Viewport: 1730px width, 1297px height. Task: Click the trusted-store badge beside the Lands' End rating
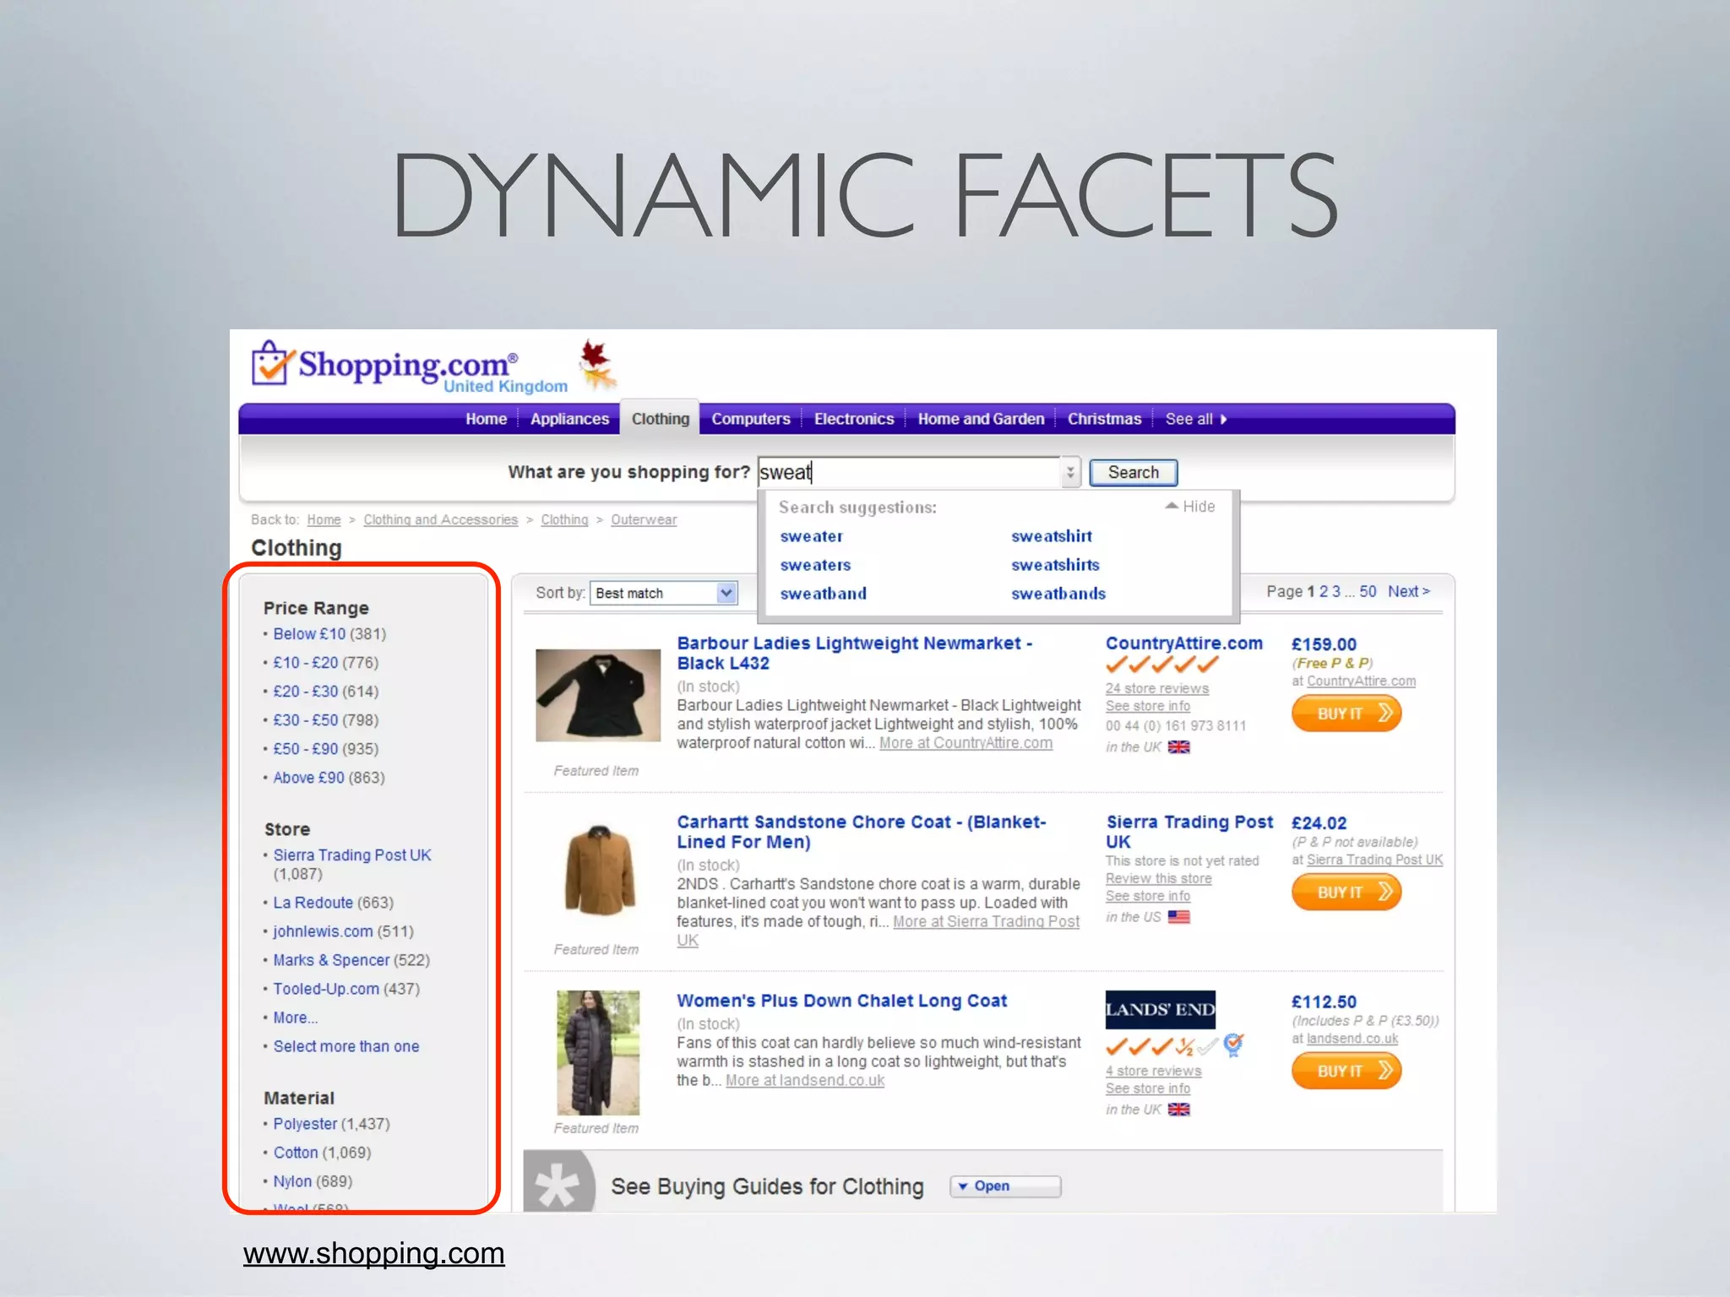coord(1233,1045)
